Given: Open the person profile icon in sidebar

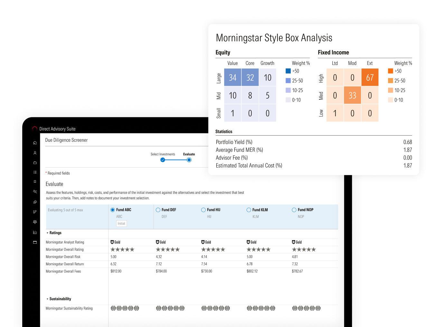Looking at the screenshot, I should tap(35, 153).
